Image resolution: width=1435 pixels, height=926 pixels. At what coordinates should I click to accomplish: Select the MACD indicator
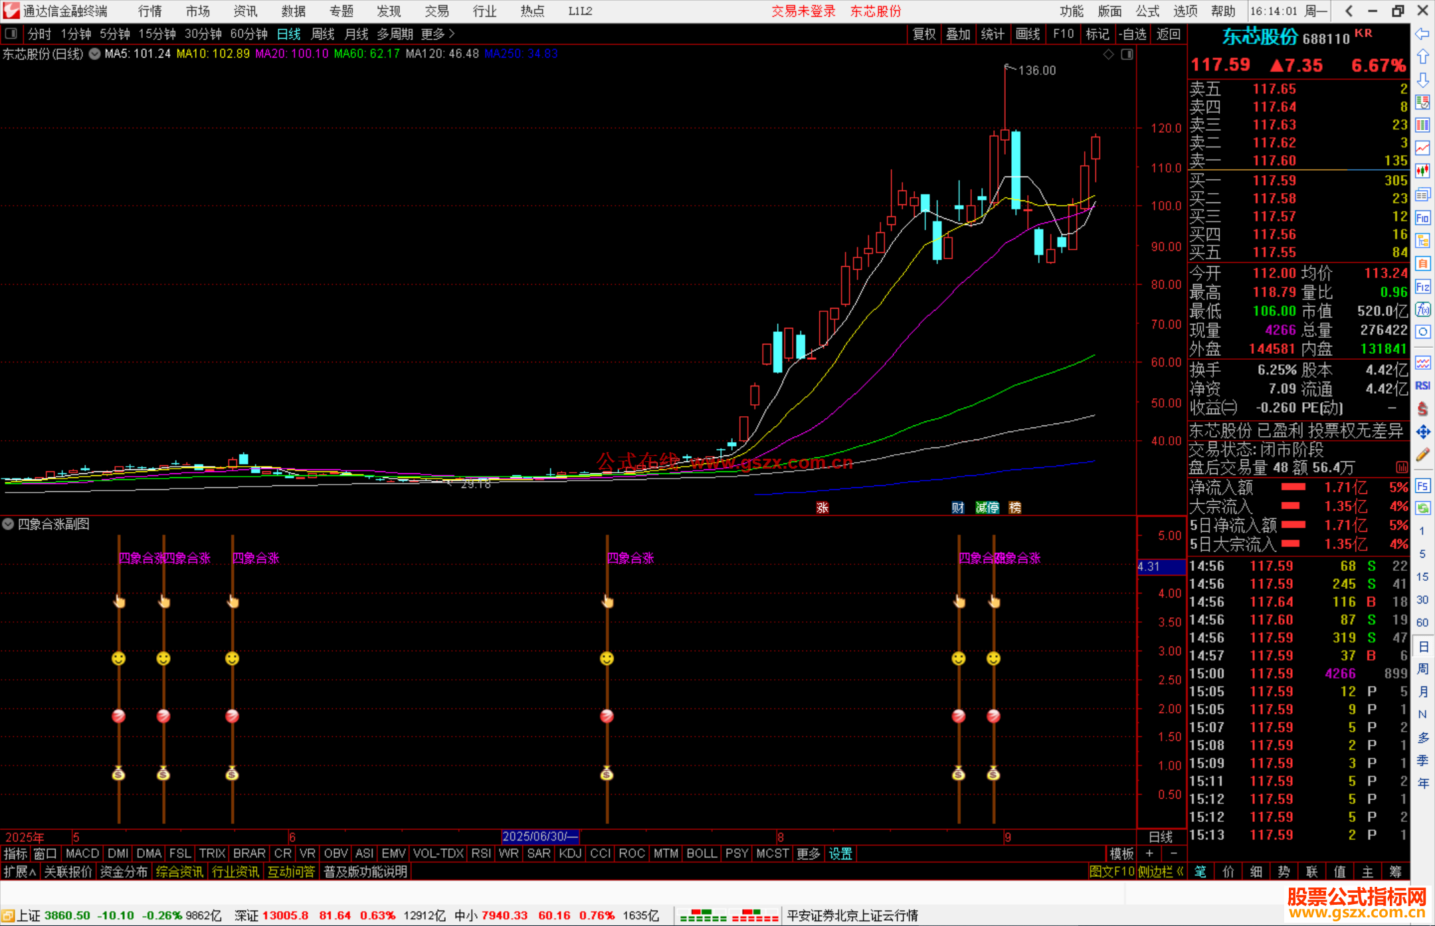(82, 854)
